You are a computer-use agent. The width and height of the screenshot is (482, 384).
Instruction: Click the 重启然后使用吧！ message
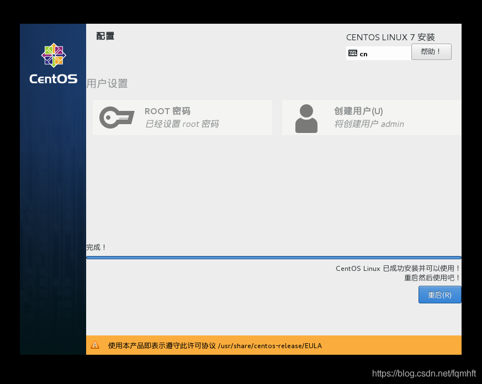pos(432,278)
